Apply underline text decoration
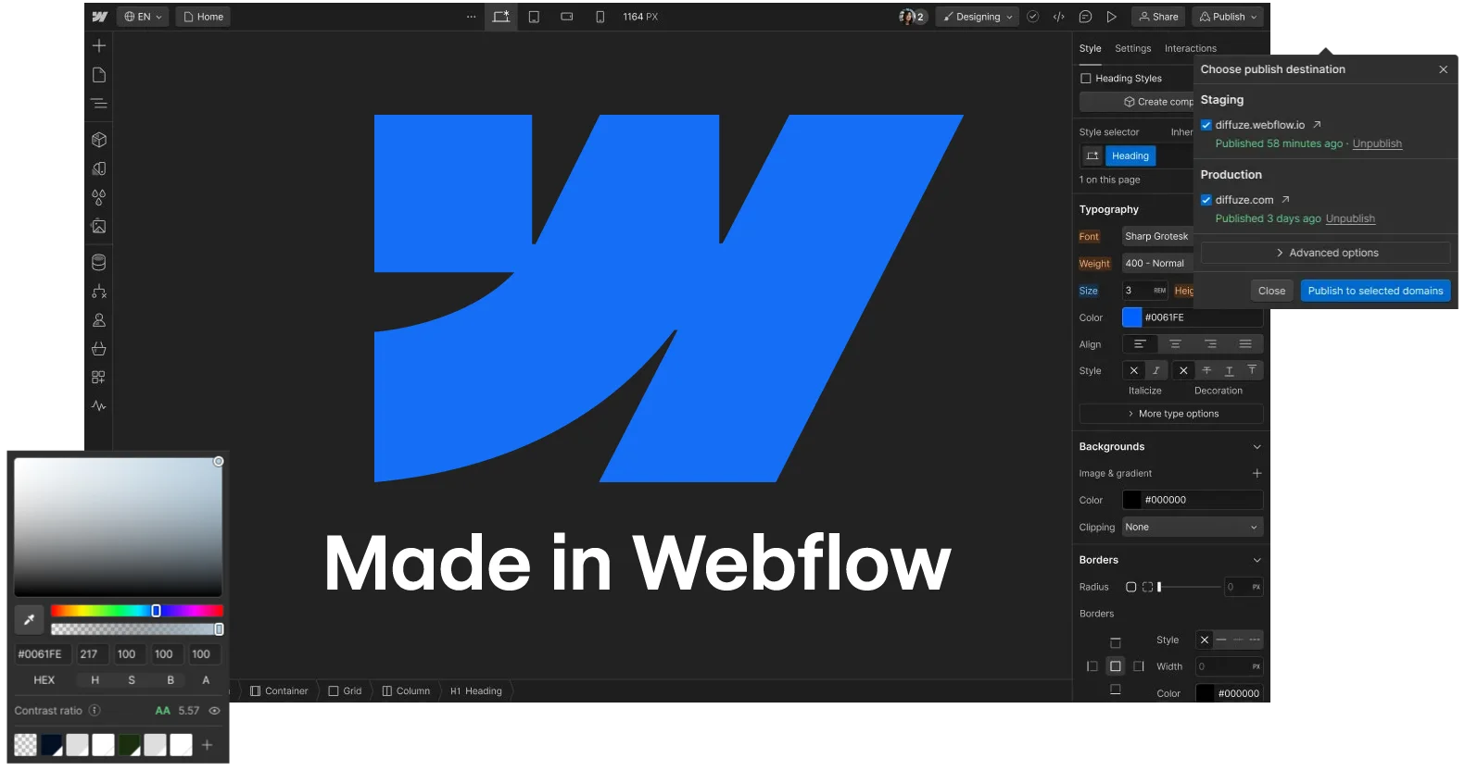This screenshot has width=1465, height=771. coord(1230,370)
